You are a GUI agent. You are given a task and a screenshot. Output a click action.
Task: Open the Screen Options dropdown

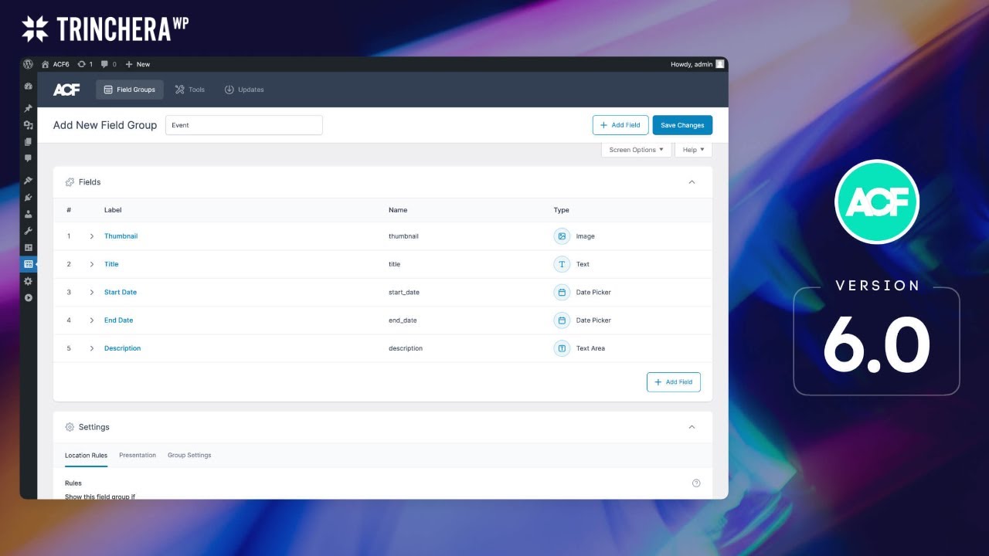[636, 150]
